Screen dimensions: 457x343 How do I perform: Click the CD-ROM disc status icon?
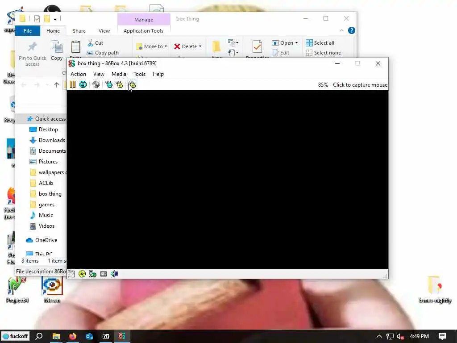coord(82,274)
